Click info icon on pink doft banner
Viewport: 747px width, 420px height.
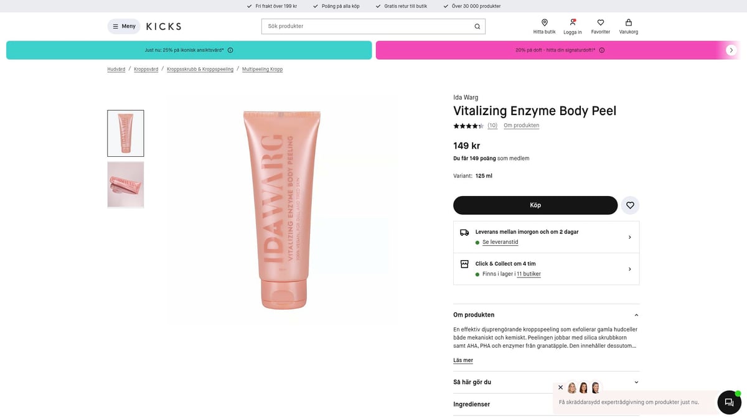[602, 50]
